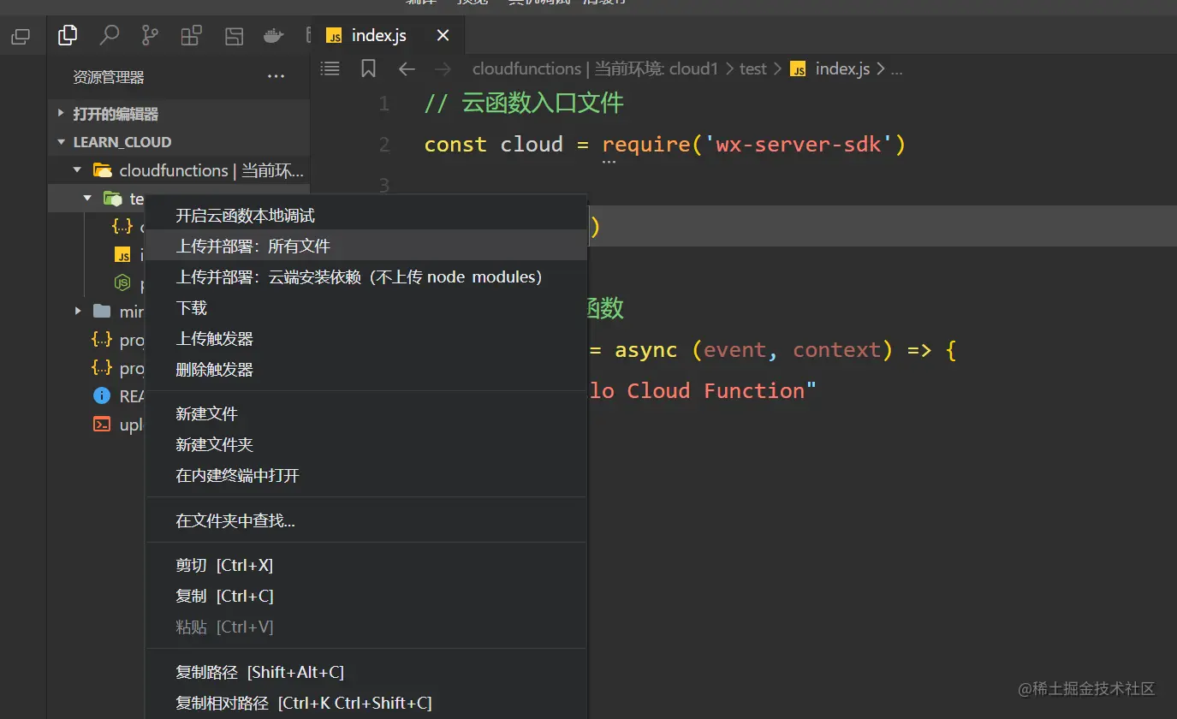
Task: Go back with the left arrow icon
Action: tap(407, 69)
